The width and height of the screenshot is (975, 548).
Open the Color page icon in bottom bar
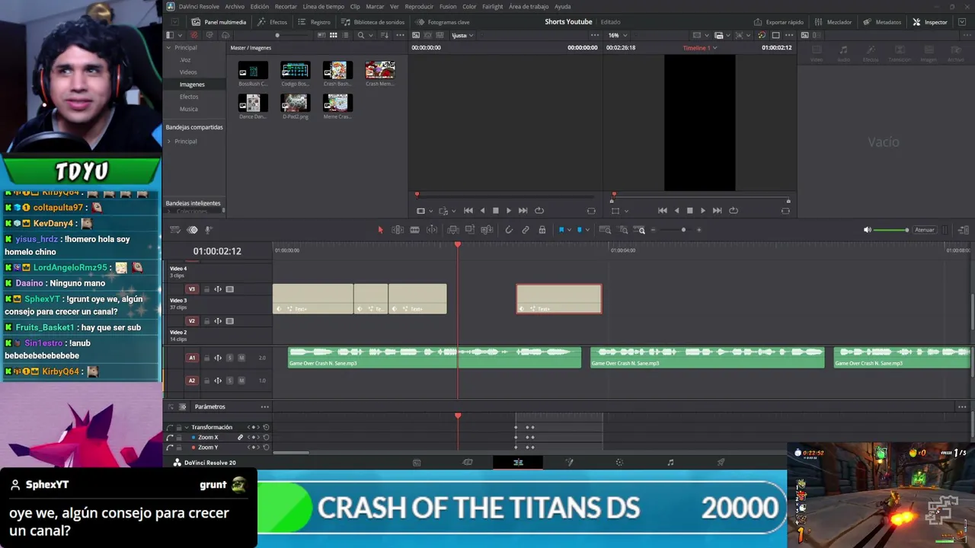tap(619, 463)
